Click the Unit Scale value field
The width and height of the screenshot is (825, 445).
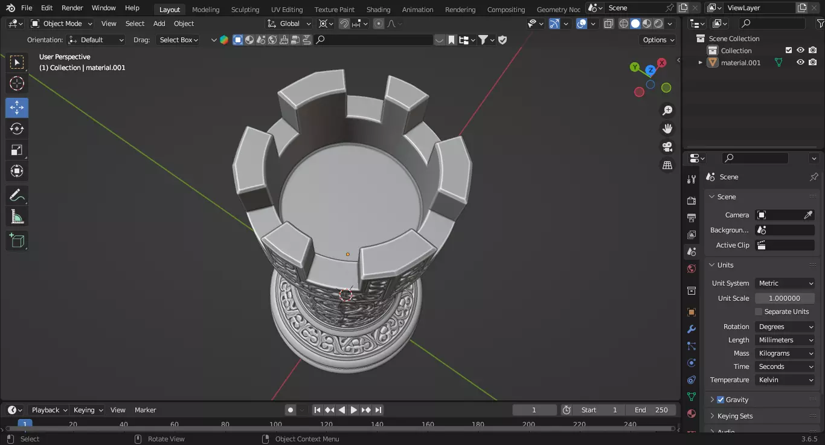pos(785,298)
